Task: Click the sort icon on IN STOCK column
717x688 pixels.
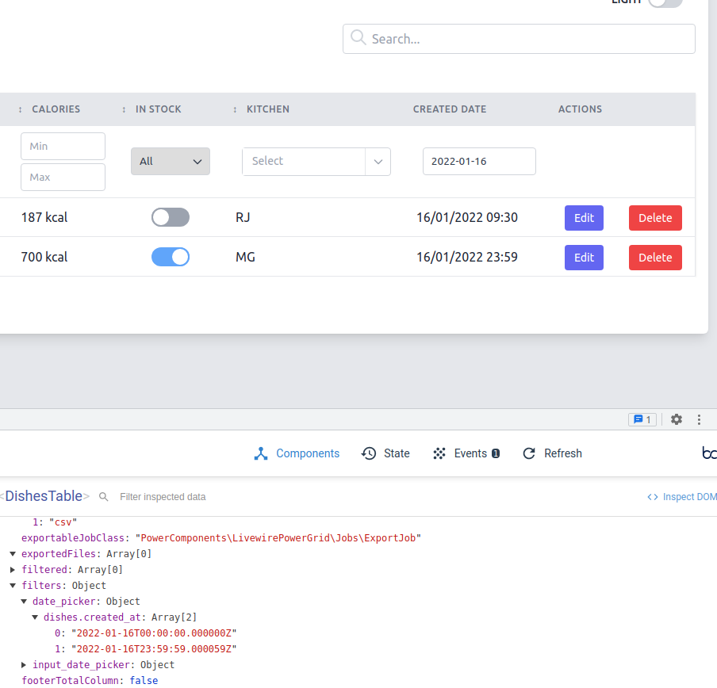Action: point(123,109)
